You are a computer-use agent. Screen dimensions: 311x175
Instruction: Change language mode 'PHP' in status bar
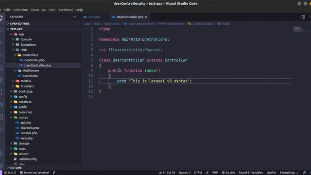215,173
